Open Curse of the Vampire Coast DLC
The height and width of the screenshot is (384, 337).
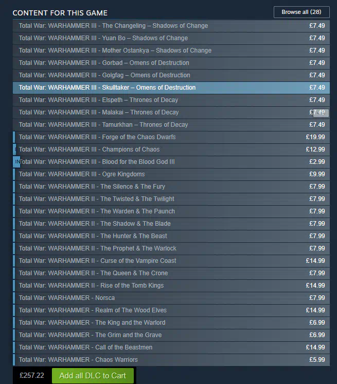(171, 261)
